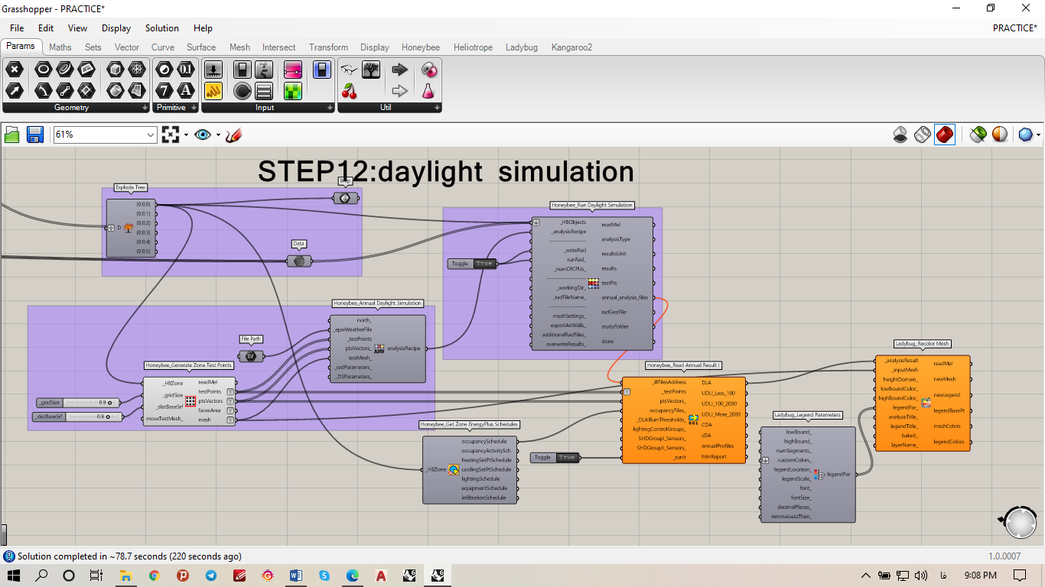This screenshot has height=587, width=1045.
Task: Toggle preview selected only green icon
Action: point(978,135)
